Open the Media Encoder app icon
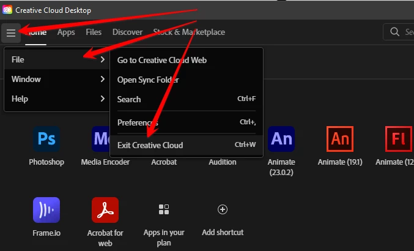The height and width of the screenshot is (251, 414). pyautogui.click(x=101, y=139)
